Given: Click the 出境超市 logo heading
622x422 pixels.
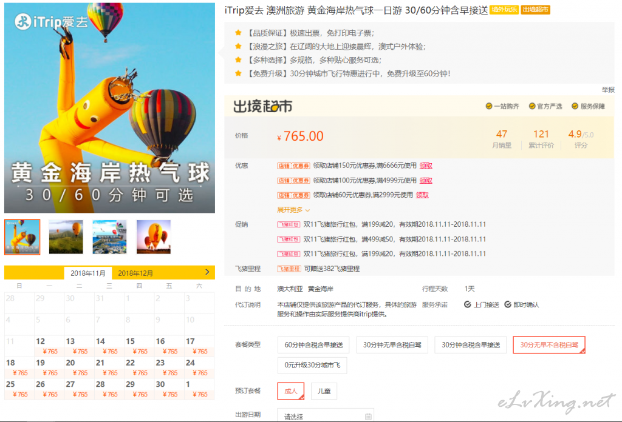Looking at the screenshot, I should (262, 107).
